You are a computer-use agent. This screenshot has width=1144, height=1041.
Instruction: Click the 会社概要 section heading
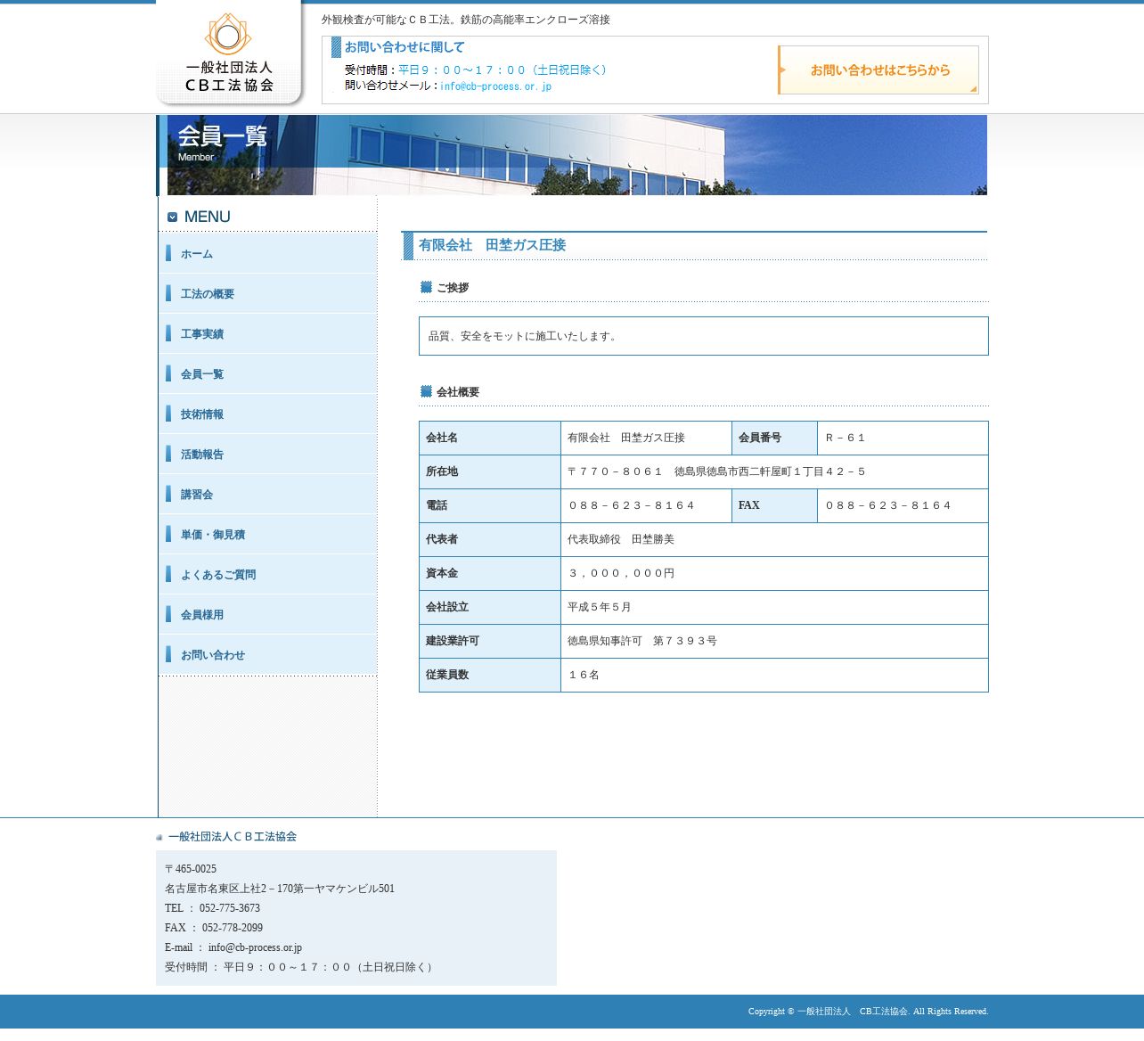[x=458, y=392]
